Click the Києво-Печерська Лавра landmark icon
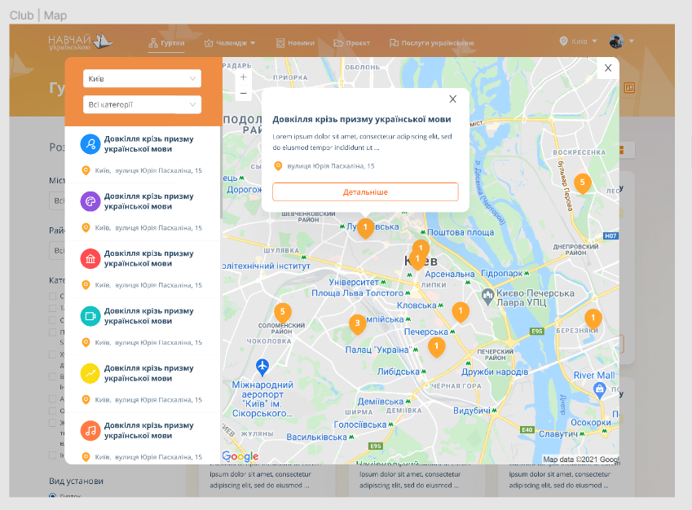 pos(487,297)
